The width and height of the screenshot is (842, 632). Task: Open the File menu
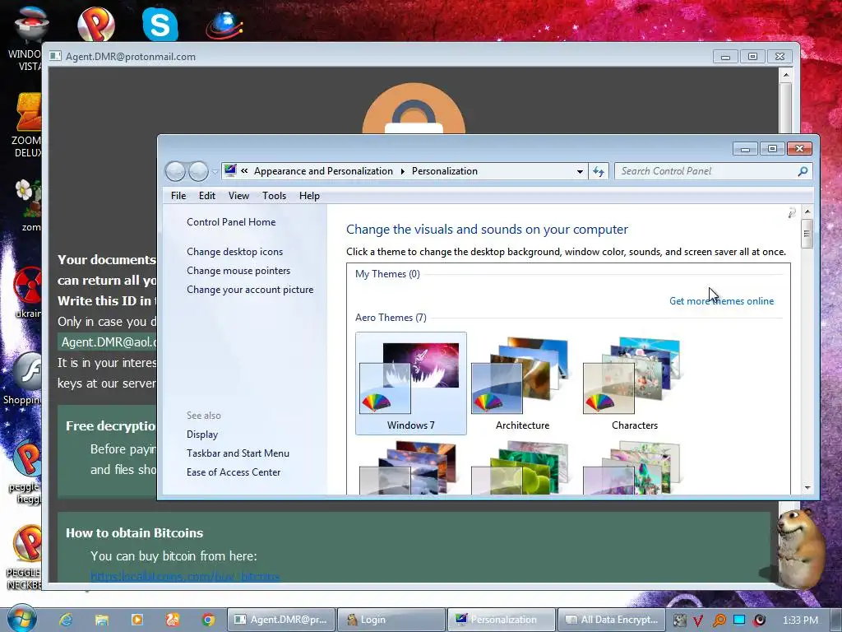178,196
